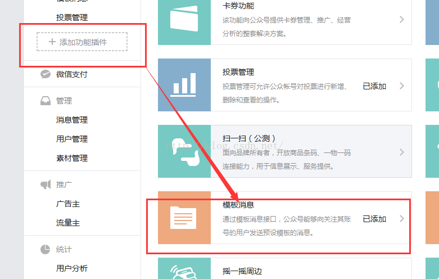Open 消息管理 in the sidebar

click(72, 120)
